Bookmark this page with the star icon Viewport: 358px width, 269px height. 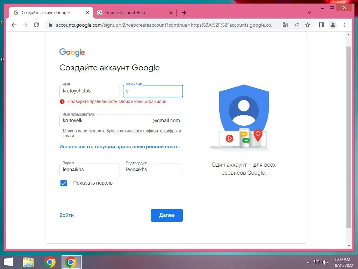[308, 25]
